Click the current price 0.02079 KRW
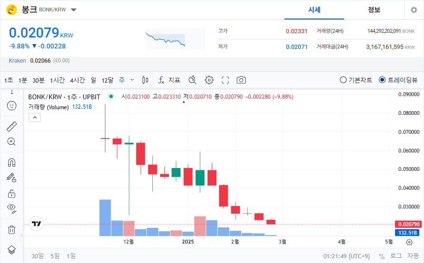The image size is (424, 263). pyautogui.click(x=41, y=33)
